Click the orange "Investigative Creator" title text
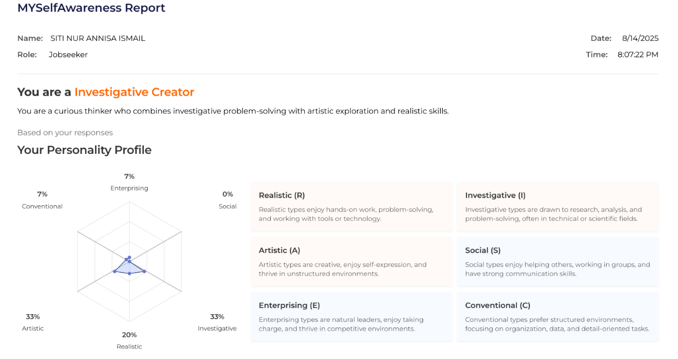The width and height of the screenshot is (678, 359). [134, 92]
